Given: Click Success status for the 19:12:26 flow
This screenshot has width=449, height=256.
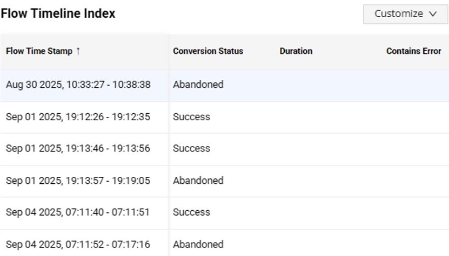Looking at the screenshot, I should pyautogui.click(x=192, y=117).
